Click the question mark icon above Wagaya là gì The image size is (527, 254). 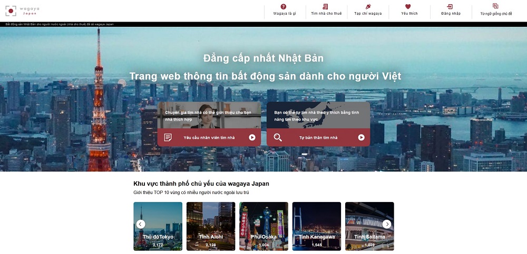(x=284, y=6)
